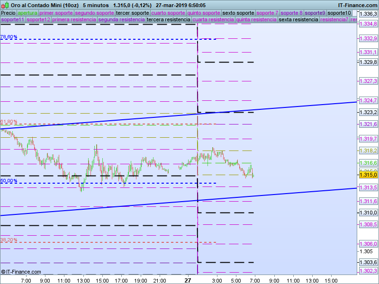The height and width of the screenshot is (284, 379).
Task: Select the green 'apertura' label
Action: pyautogui.click(x=27, y=13)
